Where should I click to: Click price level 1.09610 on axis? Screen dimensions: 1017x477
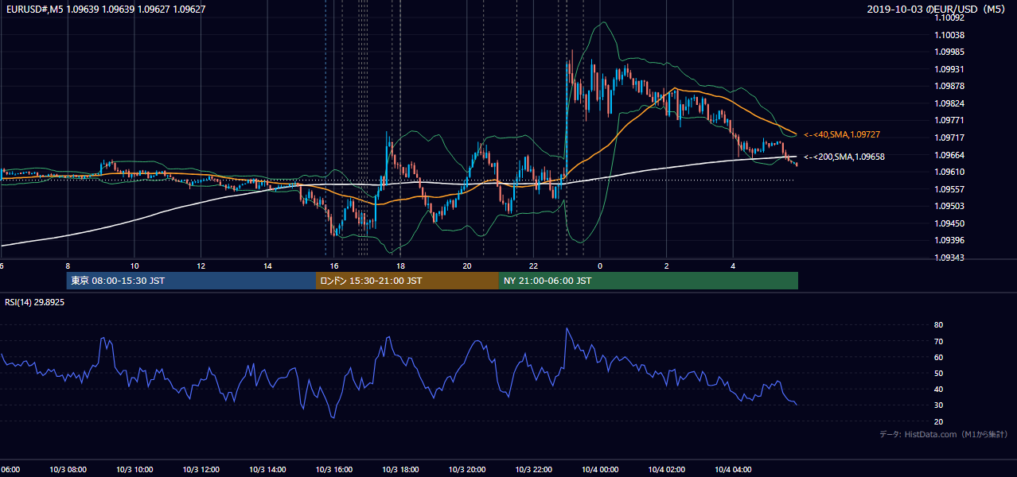click(949, 172)
